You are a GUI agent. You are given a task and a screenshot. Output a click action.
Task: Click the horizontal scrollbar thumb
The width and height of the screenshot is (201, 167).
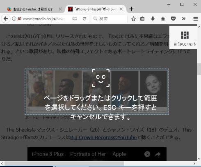point(64,163)
